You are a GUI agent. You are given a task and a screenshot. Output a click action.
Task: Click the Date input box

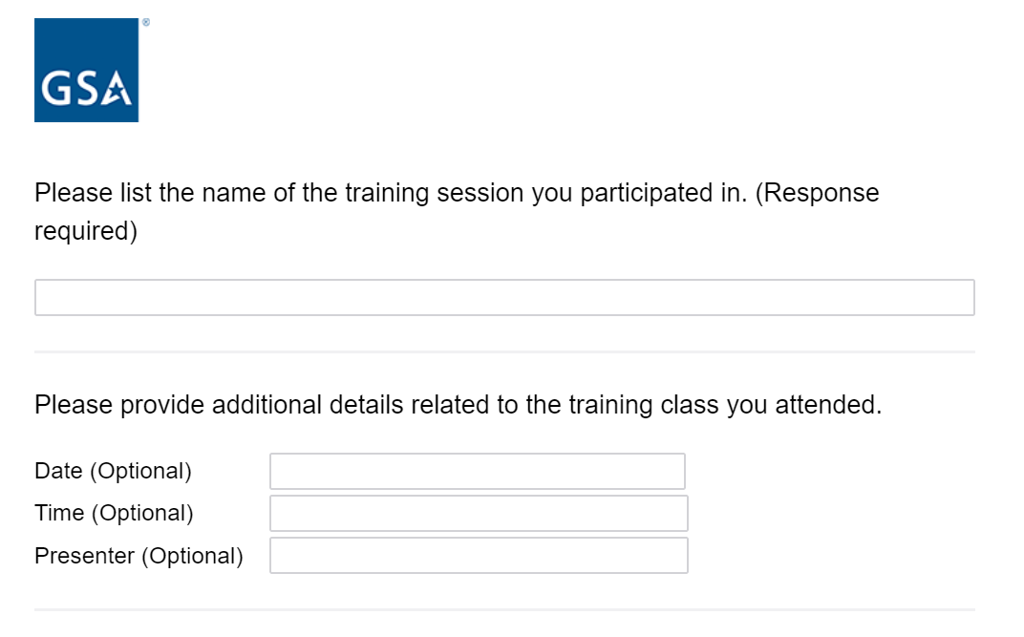coord(478,471)
